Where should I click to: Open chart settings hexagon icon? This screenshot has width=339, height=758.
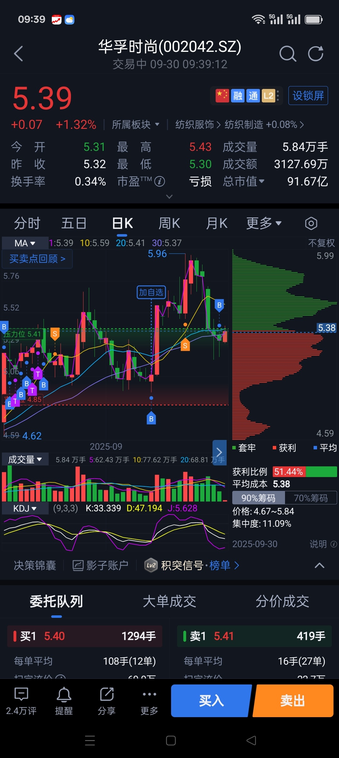[311, 223]
